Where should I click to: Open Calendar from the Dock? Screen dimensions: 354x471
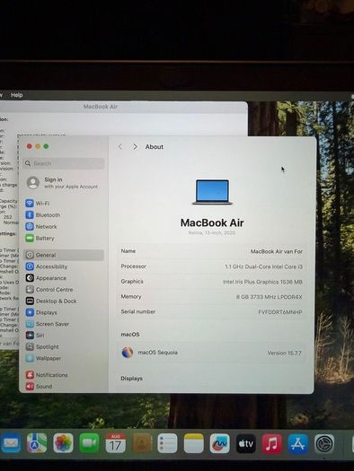click(116, 443)
